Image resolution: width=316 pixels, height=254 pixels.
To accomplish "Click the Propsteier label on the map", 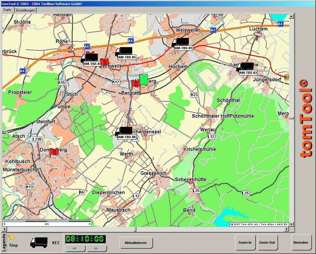I will [x=20, y=92].
